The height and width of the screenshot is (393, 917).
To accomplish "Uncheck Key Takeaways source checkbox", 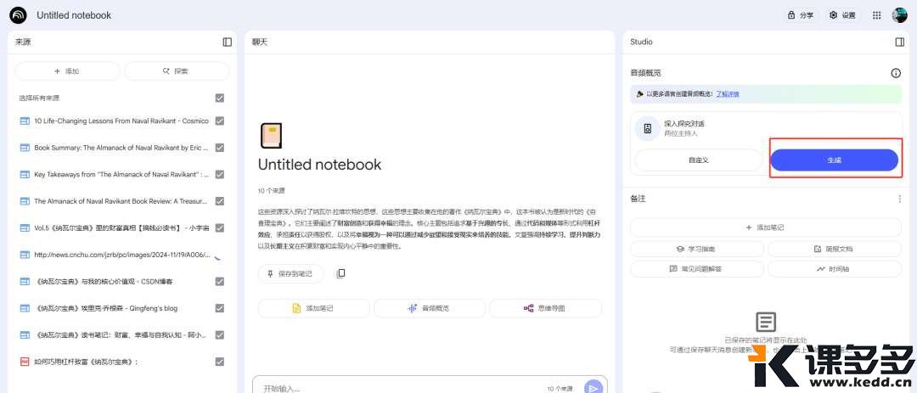I will [x=219, y=174].
